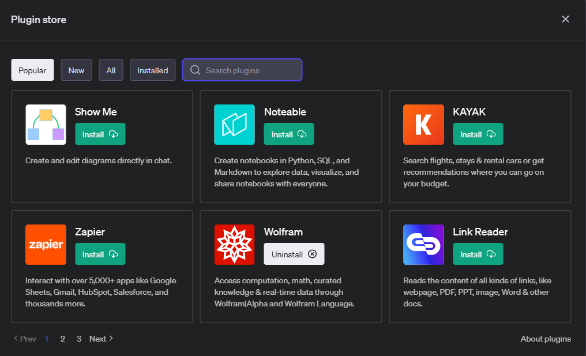Image resolution: width=586 pixels, height=356 pixels.
Task: Click the Zapier plugin logo
Action: click(46, 245)
